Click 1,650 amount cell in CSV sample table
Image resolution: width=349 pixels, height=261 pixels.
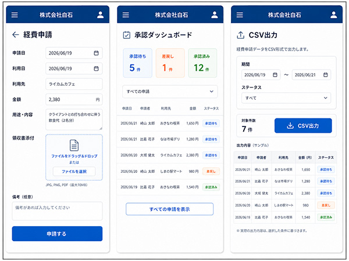click(x=305, y=169)
